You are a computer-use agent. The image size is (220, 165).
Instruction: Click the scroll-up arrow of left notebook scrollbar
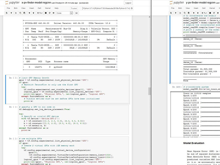coord(149,17)
